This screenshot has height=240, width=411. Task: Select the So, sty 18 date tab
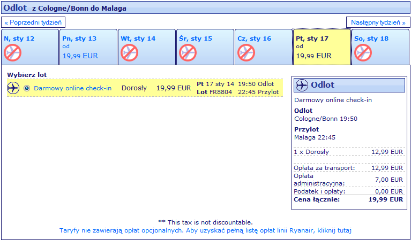click(x=380, y=47)
